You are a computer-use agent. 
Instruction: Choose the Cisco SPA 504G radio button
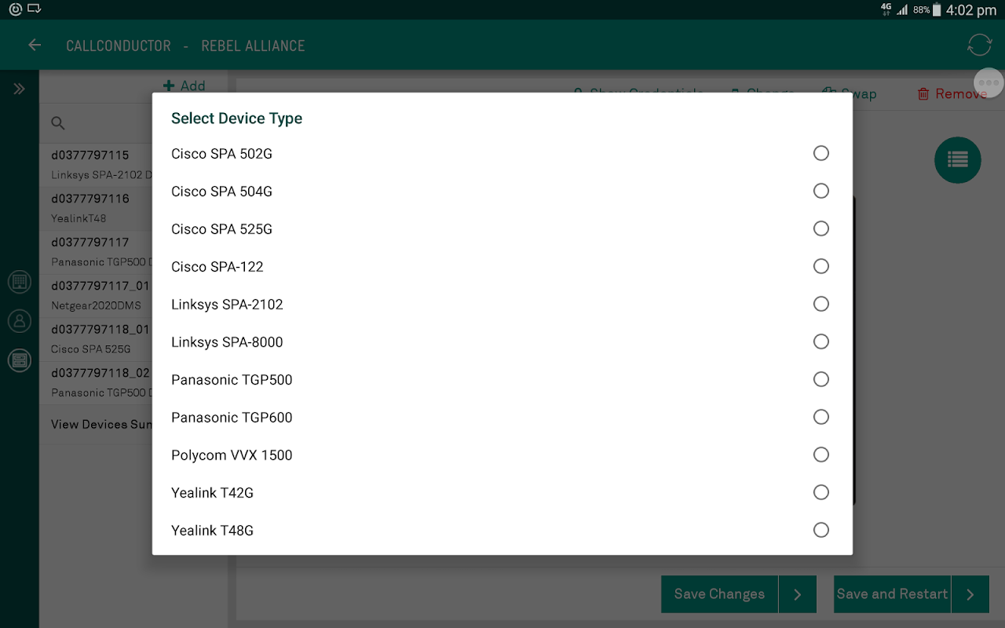pos(821,191)
